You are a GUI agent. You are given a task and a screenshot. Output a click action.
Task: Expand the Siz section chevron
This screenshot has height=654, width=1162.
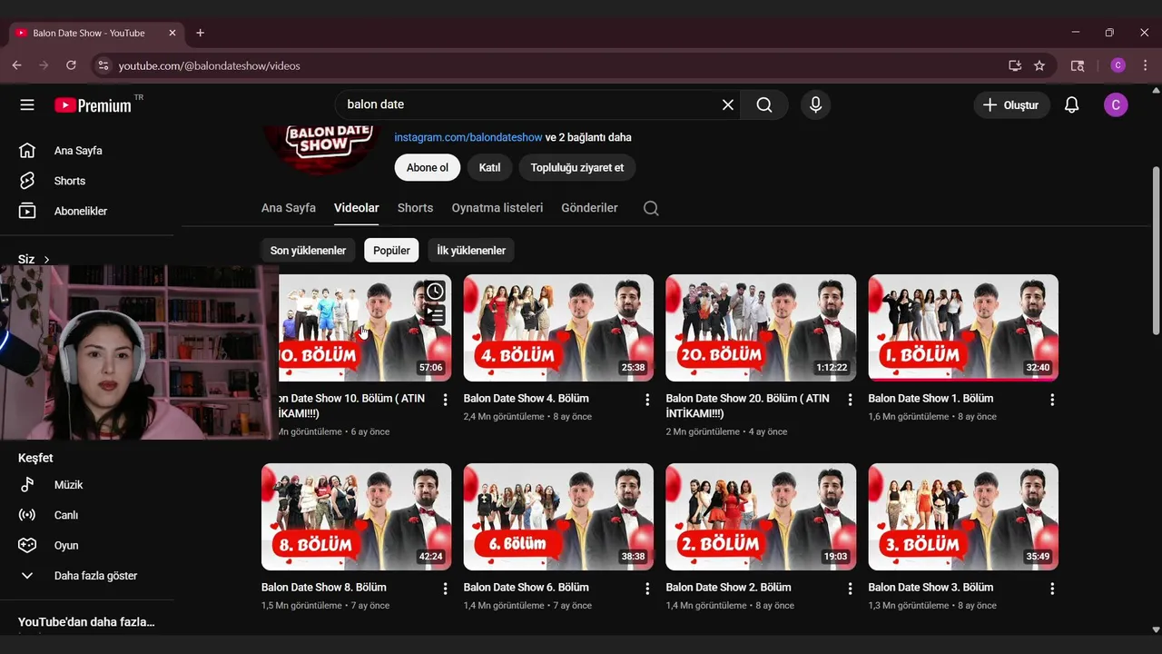[46, 260]
